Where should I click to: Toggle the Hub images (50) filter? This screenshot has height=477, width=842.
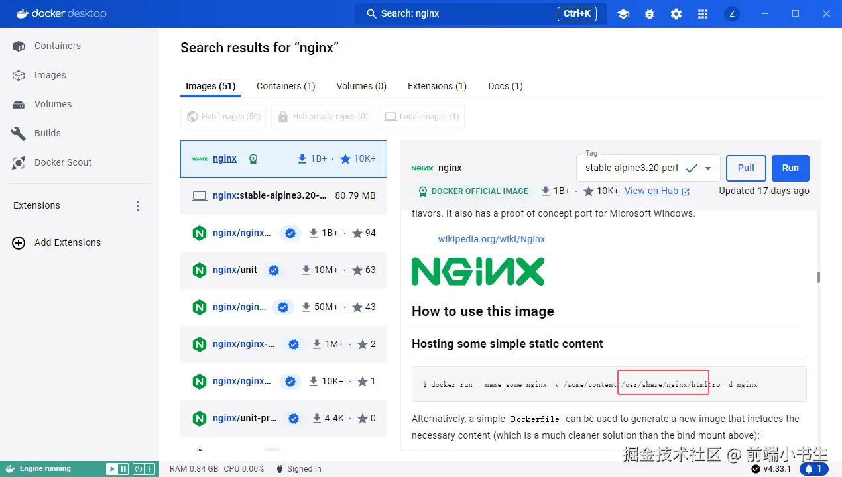pyautogui.click(x=223, y=117)
